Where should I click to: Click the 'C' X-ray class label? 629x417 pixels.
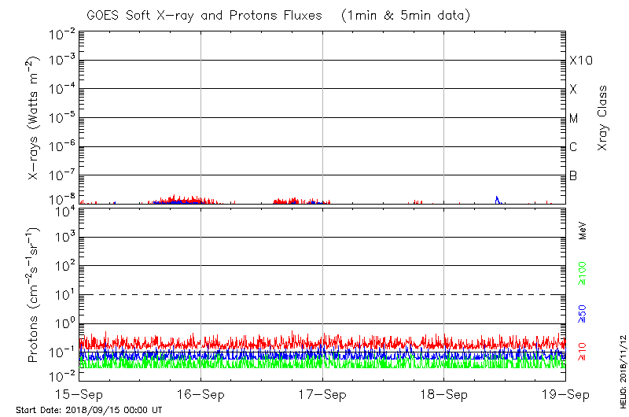pos(574,147)
